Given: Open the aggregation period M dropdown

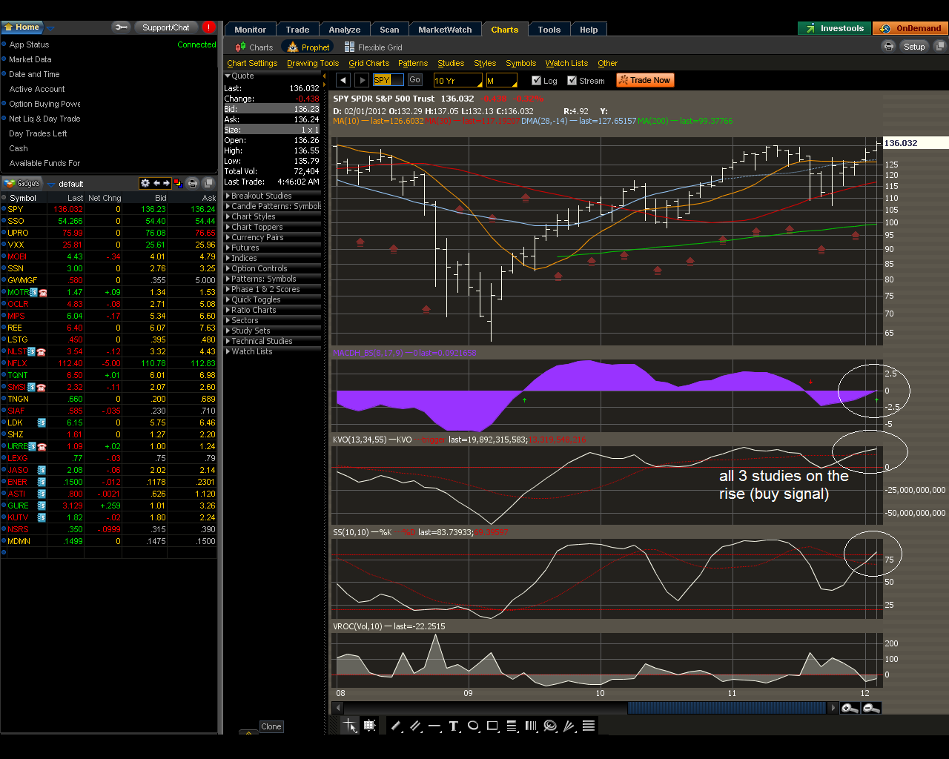Looking at the screenshot, I should pyautogui.click(x=501, y=80).
